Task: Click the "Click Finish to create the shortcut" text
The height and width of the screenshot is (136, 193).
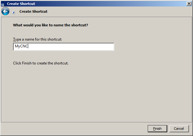Action: pos(40,63)
